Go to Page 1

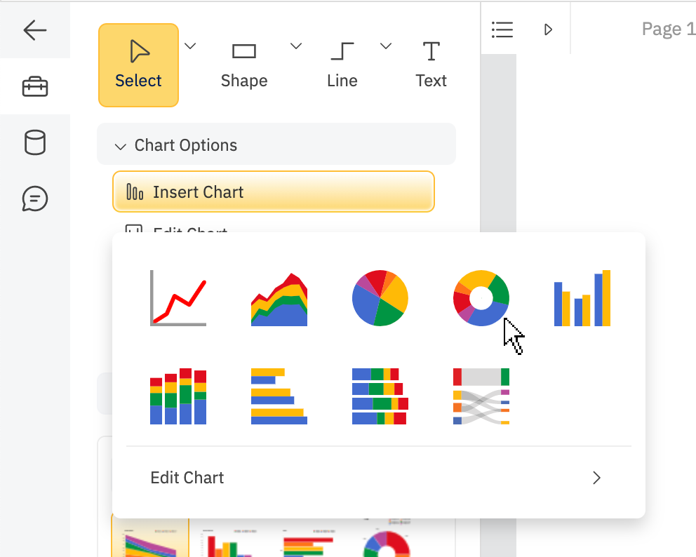tap(667, 29)
